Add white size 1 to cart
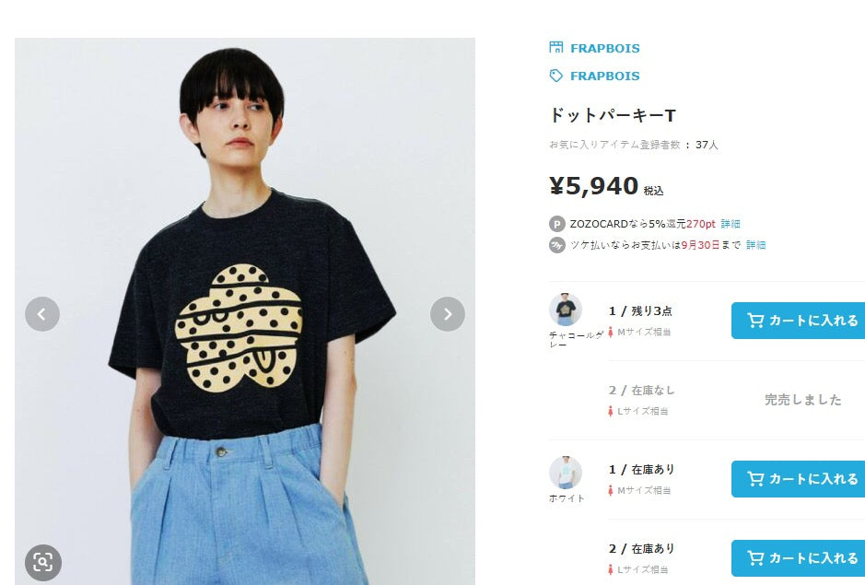865x585 pixels. click(799, 479)
